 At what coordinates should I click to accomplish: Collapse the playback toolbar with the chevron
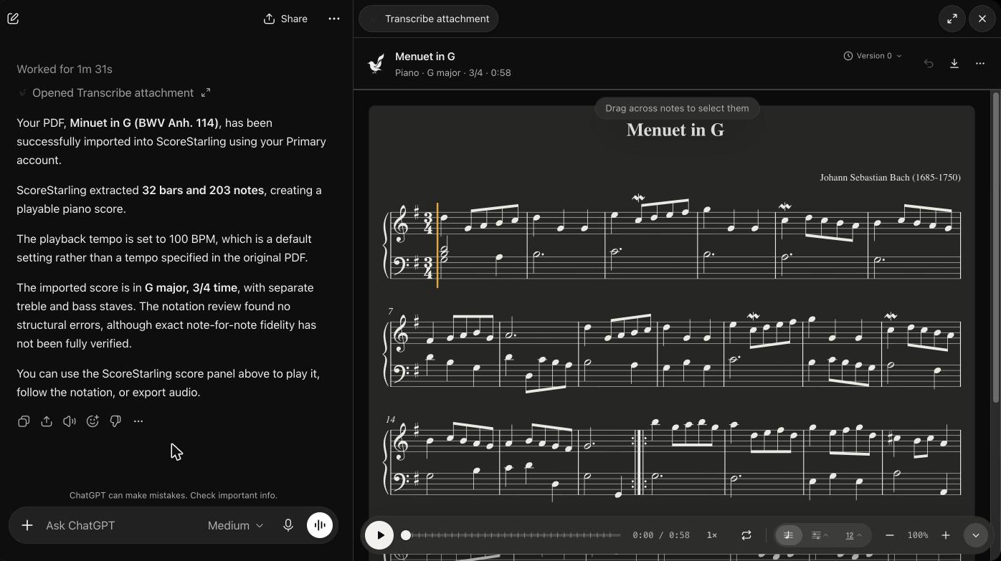click(x=976, y=535)
